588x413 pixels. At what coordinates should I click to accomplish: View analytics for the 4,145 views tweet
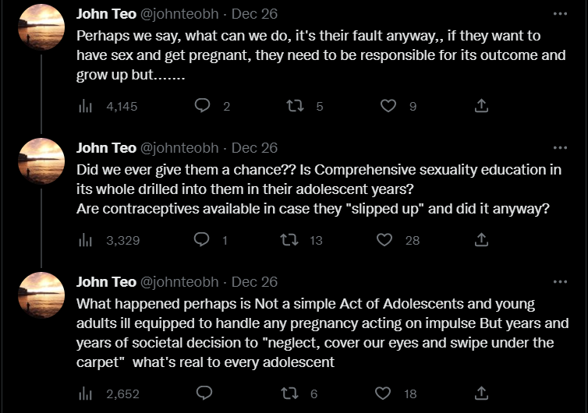pyautogui.click(x=86, y=106)
